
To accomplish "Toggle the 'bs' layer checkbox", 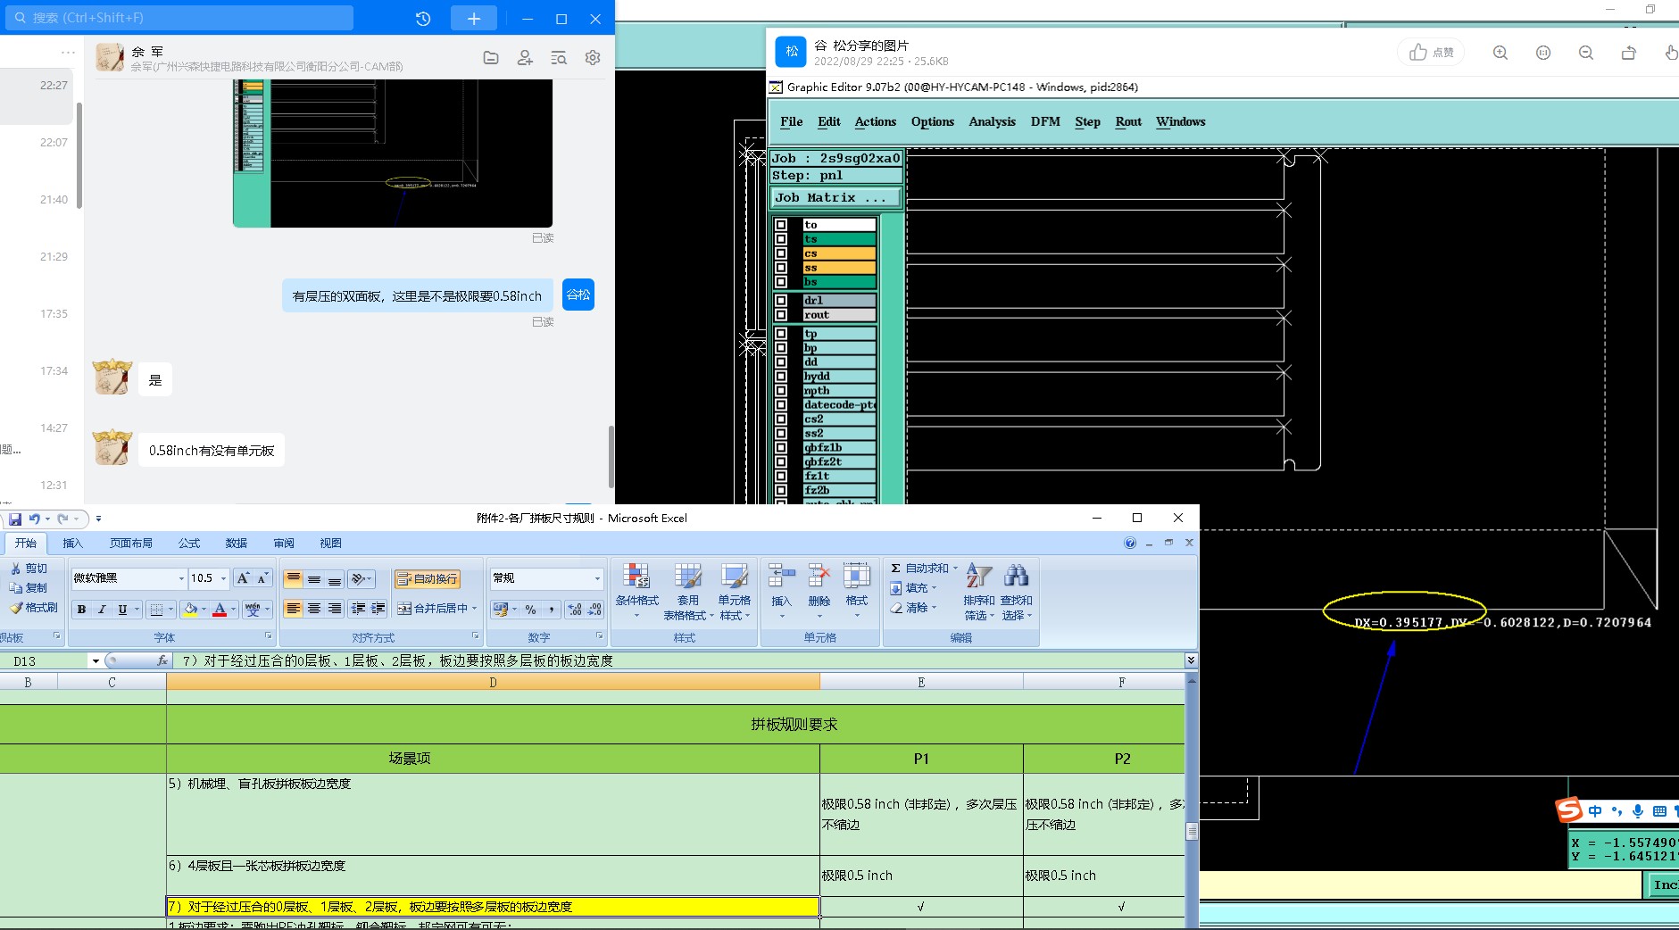I will [781, 282].
